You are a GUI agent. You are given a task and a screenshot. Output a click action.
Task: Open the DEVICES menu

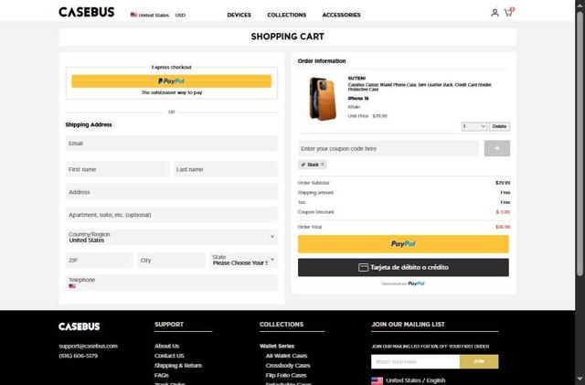(239, 15)
